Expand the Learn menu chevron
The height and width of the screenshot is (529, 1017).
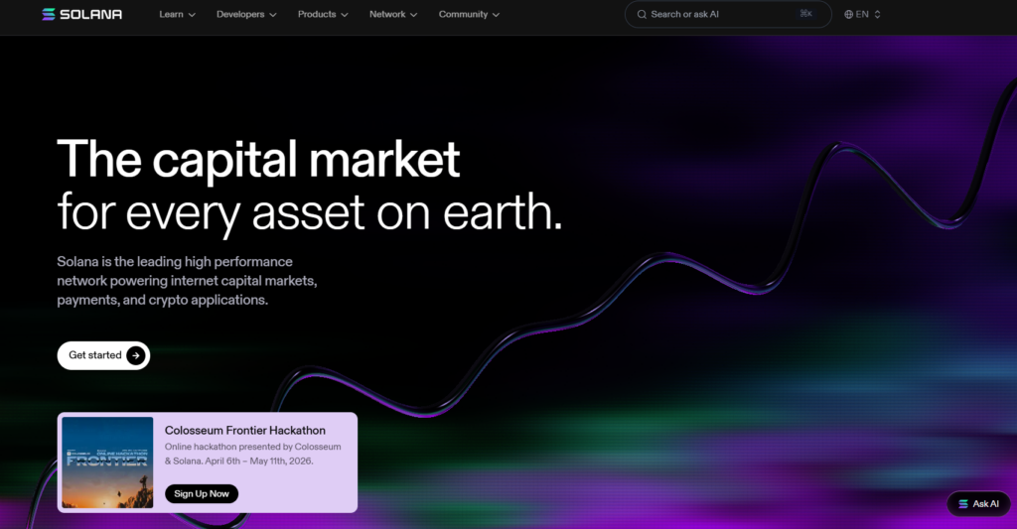tap(192, 15)
